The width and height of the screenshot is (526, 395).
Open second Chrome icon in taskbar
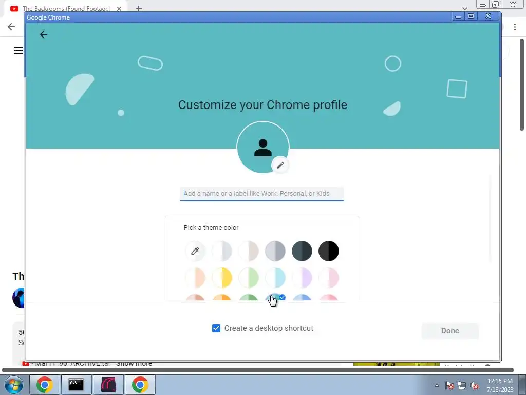pyautogui.click(x=140, y=385)
